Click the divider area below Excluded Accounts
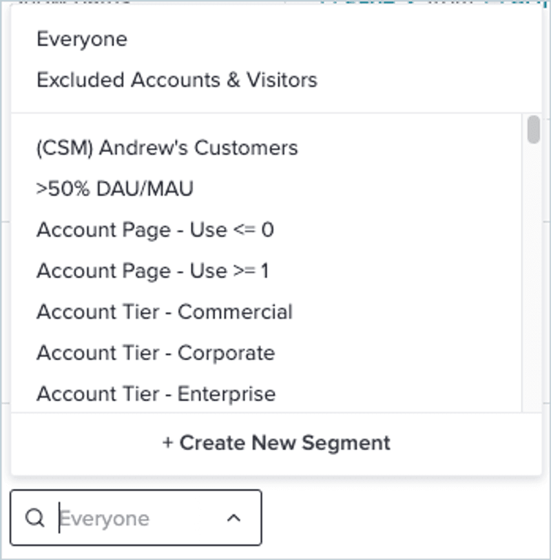This screenshot has width=551, height=560. pyautogui.click(x=275, y=113)
